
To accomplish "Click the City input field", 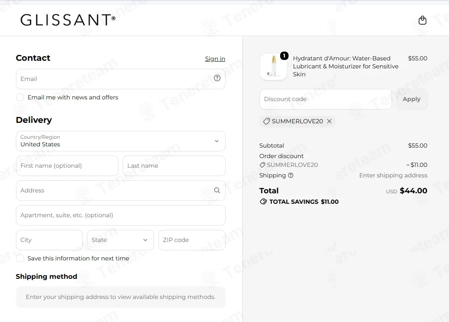I will coord(49,240).
